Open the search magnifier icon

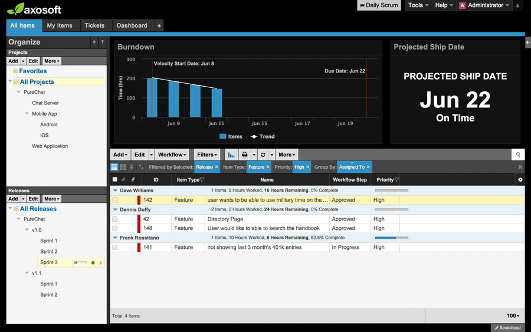tap(518, 155)
